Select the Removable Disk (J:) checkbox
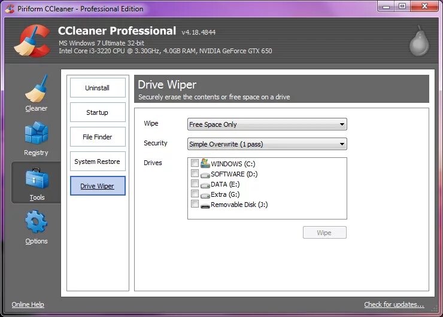 195,203
